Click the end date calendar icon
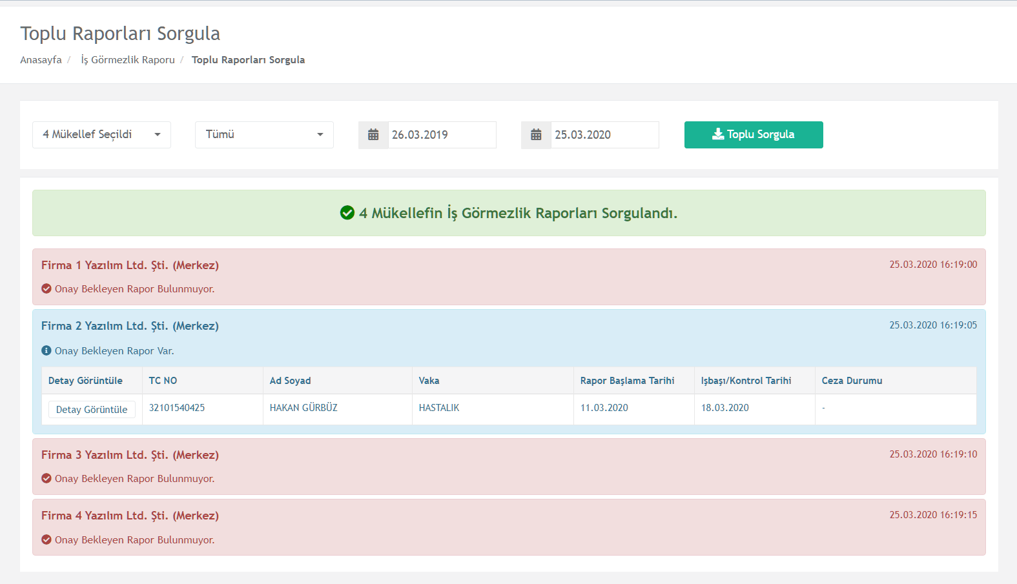 coord(536,135)
